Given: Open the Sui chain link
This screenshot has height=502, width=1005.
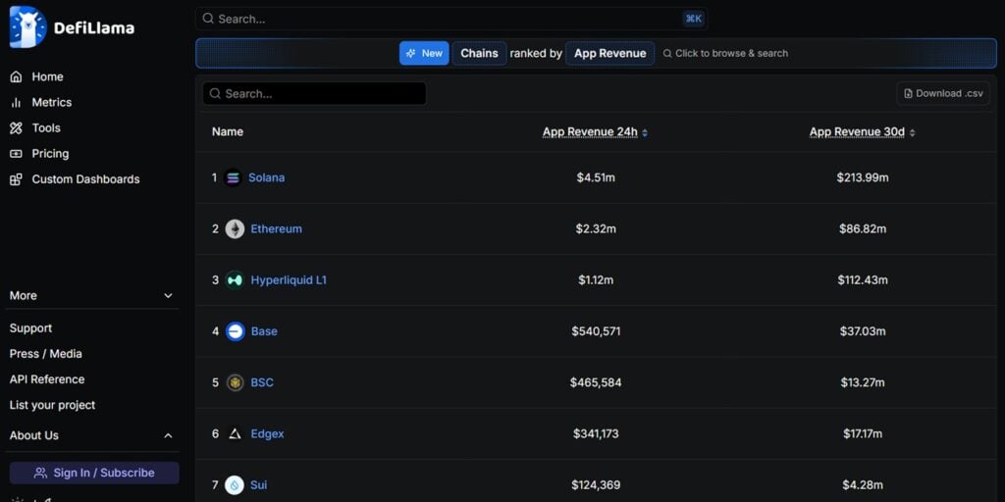Looking at the screenshot, I should tap(258, 484).
